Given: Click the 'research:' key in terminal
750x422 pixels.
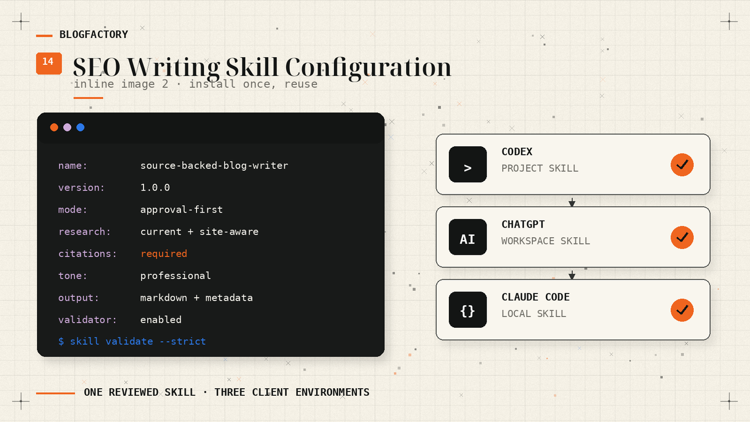Looking at the screenshot, I should 85,231.
